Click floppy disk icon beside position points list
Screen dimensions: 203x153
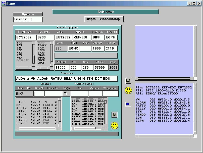pyautogui.click(x=115, y=115)
